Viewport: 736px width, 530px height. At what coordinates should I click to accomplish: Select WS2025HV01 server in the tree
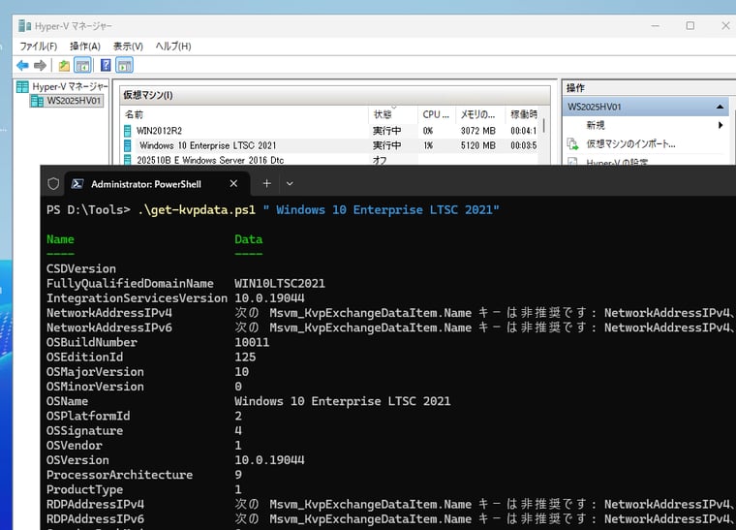pyautogui.click(x=73, y=101)
